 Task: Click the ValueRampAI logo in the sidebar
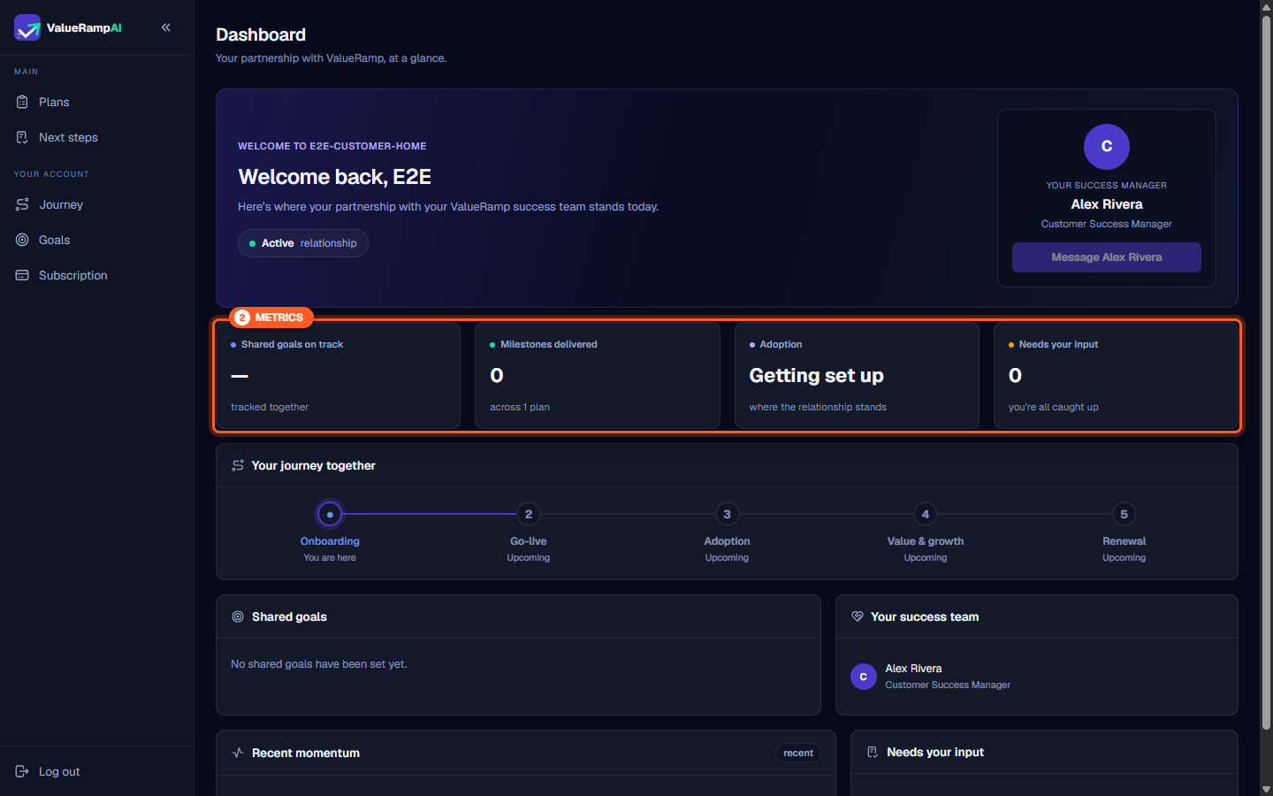pos(68,27)
